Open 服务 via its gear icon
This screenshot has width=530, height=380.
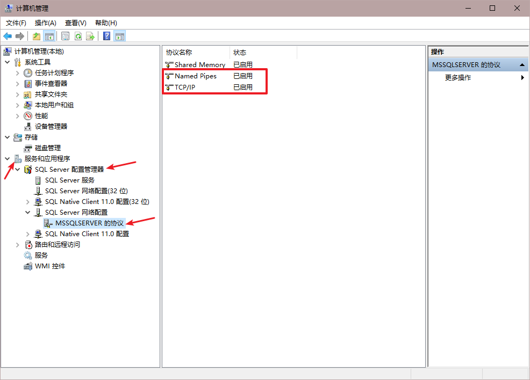[x=28, y=255]
